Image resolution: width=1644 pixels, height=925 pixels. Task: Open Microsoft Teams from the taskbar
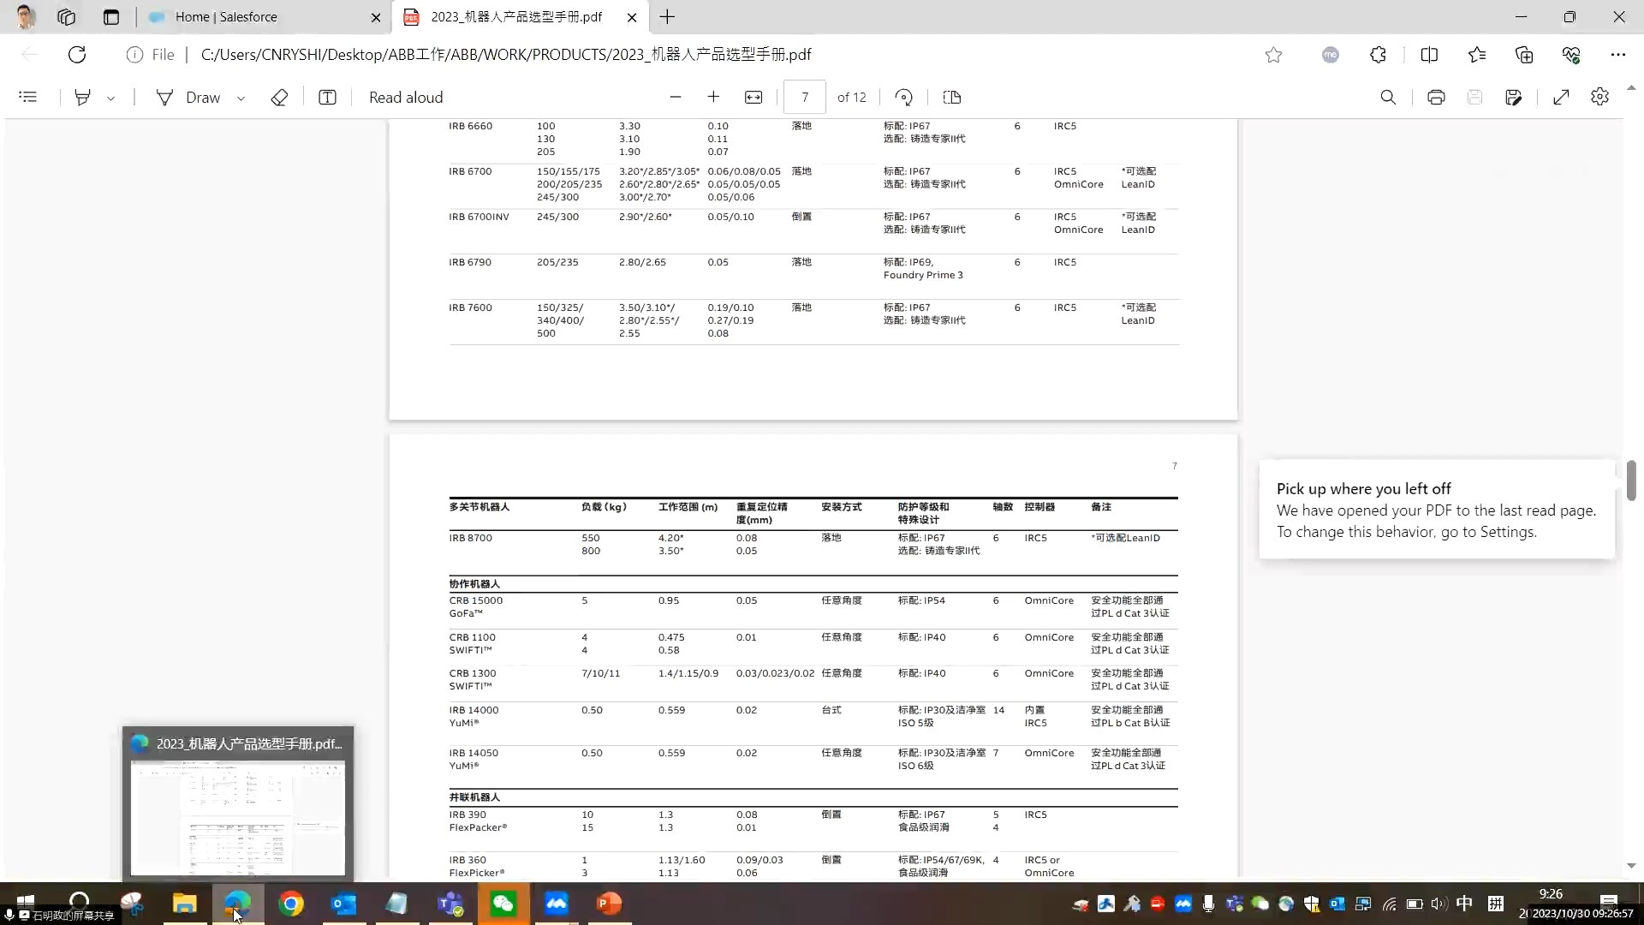click(450, 904)
